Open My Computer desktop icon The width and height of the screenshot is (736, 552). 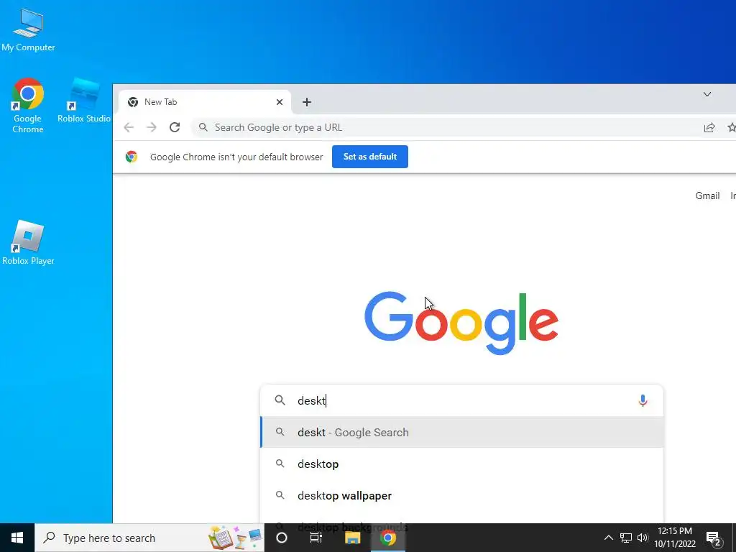tap(28, 30)
